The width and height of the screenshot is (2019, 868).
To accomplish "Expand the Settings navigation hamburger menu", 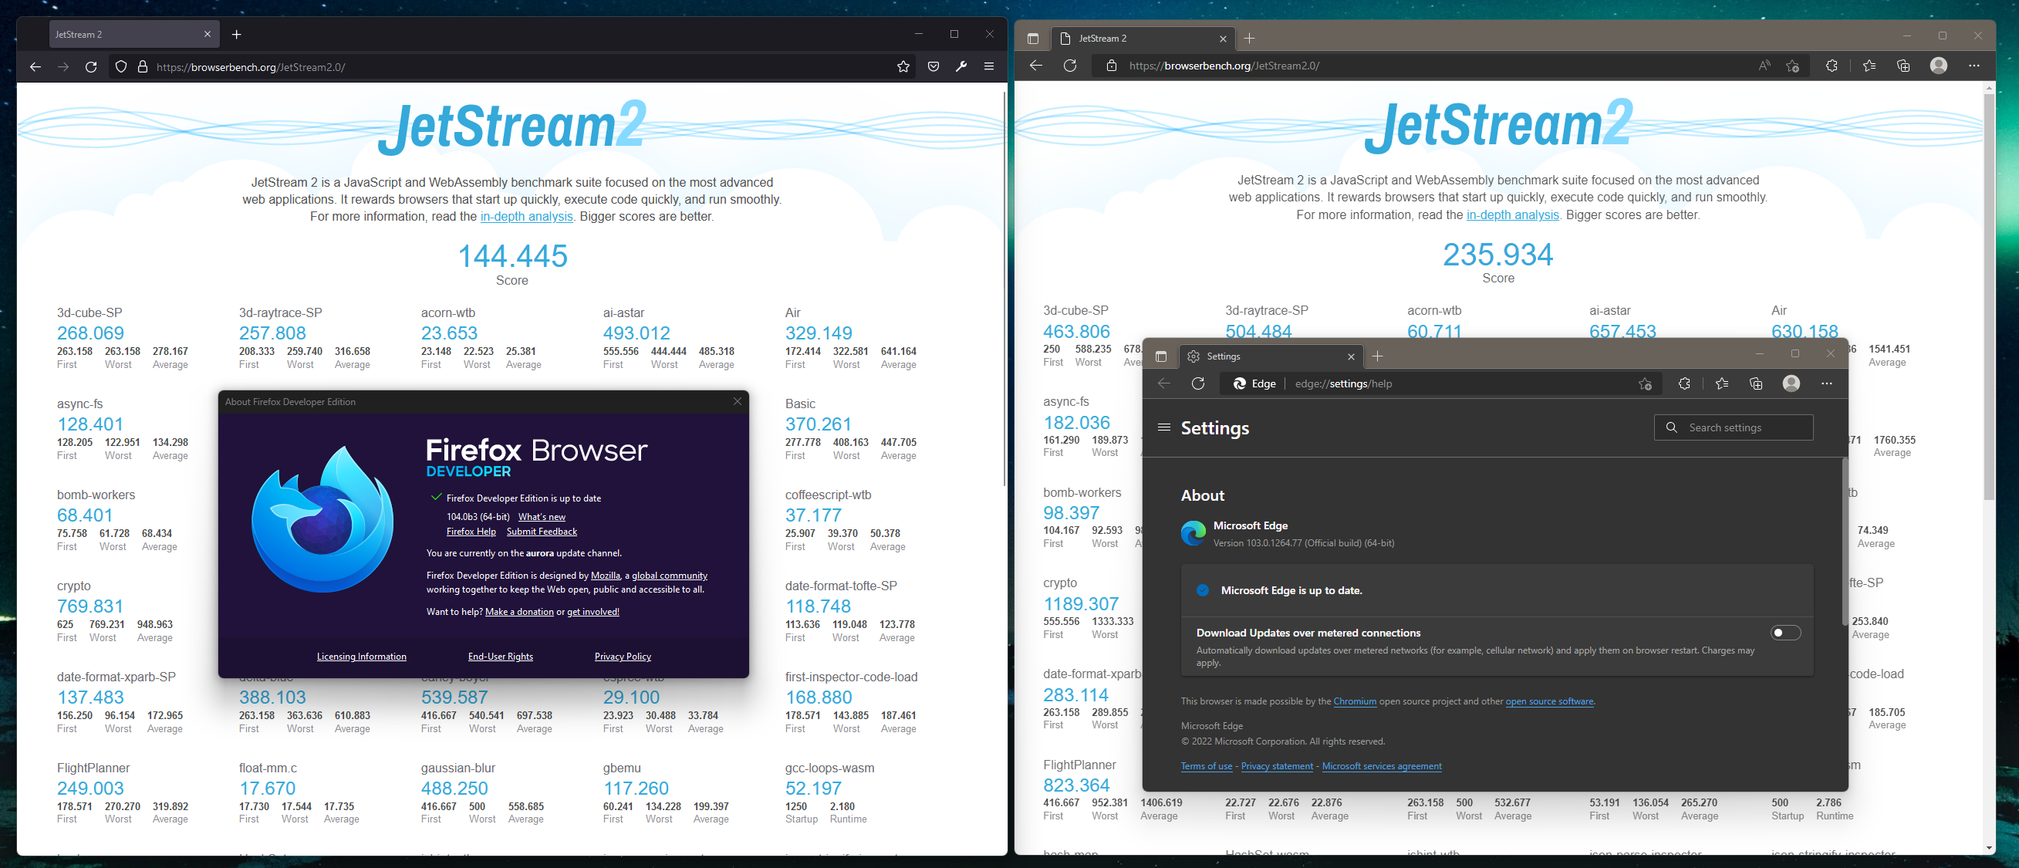I will [x=1164, y=427].
